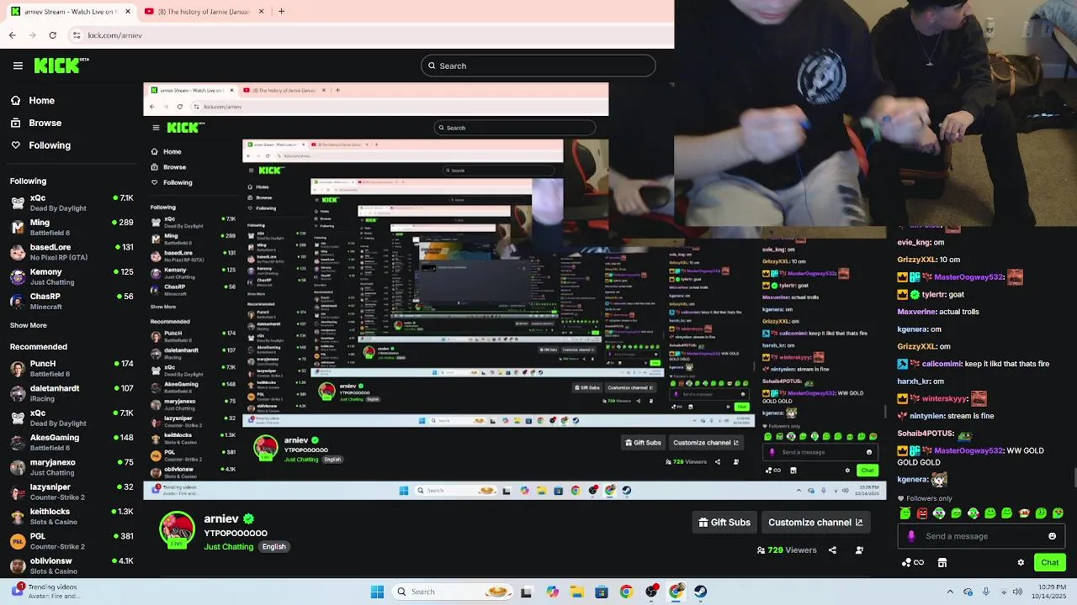This screenshot has height=605, width=1077.
Task: Focus the main Kick Search field
Action: point(538,66)
